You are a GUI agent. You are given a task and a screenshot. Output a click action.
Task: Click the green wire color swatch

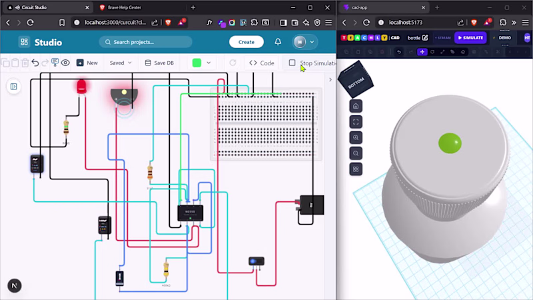pos(197,63)
